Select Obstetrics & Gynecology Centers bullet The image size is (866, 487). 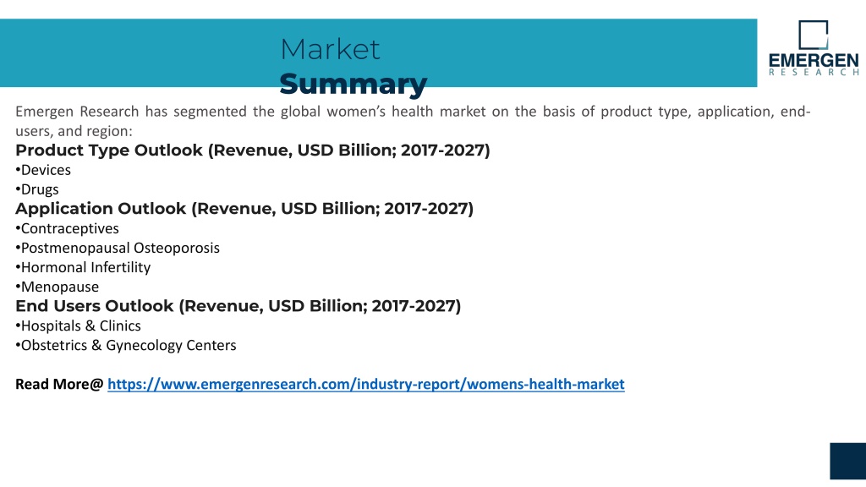pyautogui.click(x=125, y=345)
